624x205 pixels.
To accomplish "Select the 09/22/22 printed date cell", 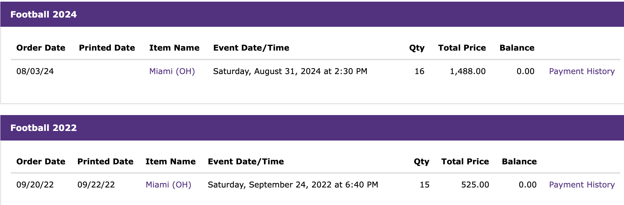I will tap(96, 185).
